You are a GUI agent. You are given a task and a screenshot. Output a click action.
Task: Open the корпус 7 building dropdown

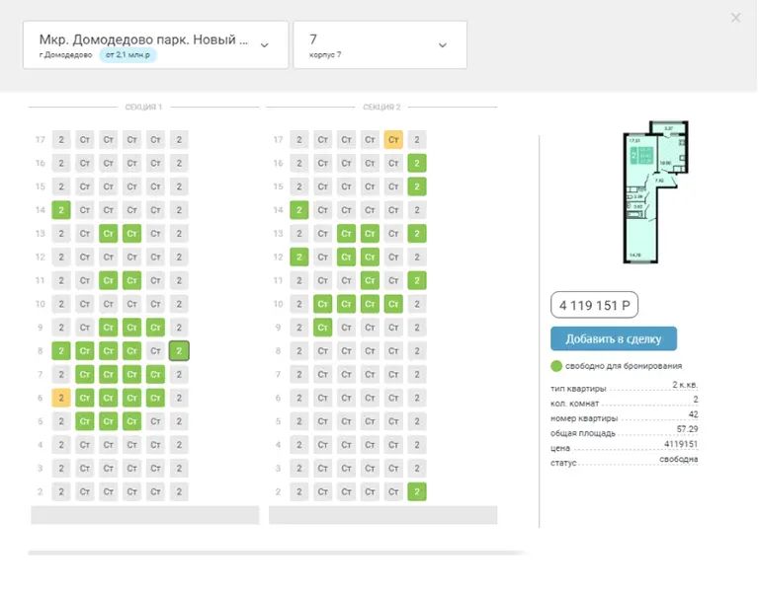379,45
